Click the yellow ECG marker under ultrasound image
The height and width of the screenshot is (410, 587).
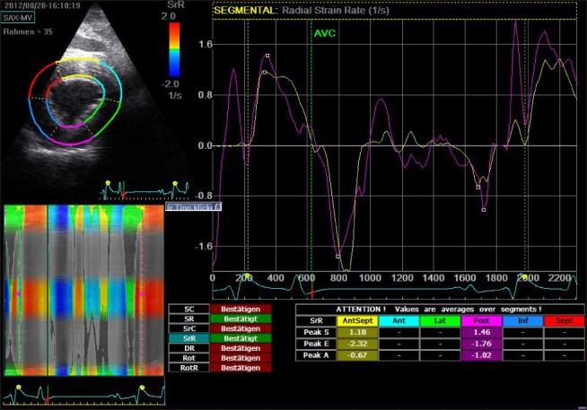pos(106,183)
